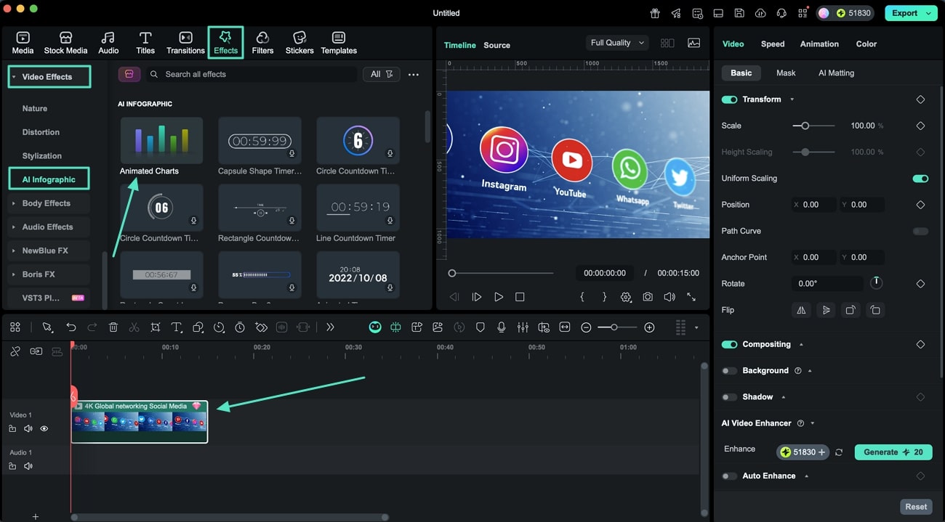Select the Crop tool in timeline toolbar
Screen dimensions: 945x522
pos(156,327)
